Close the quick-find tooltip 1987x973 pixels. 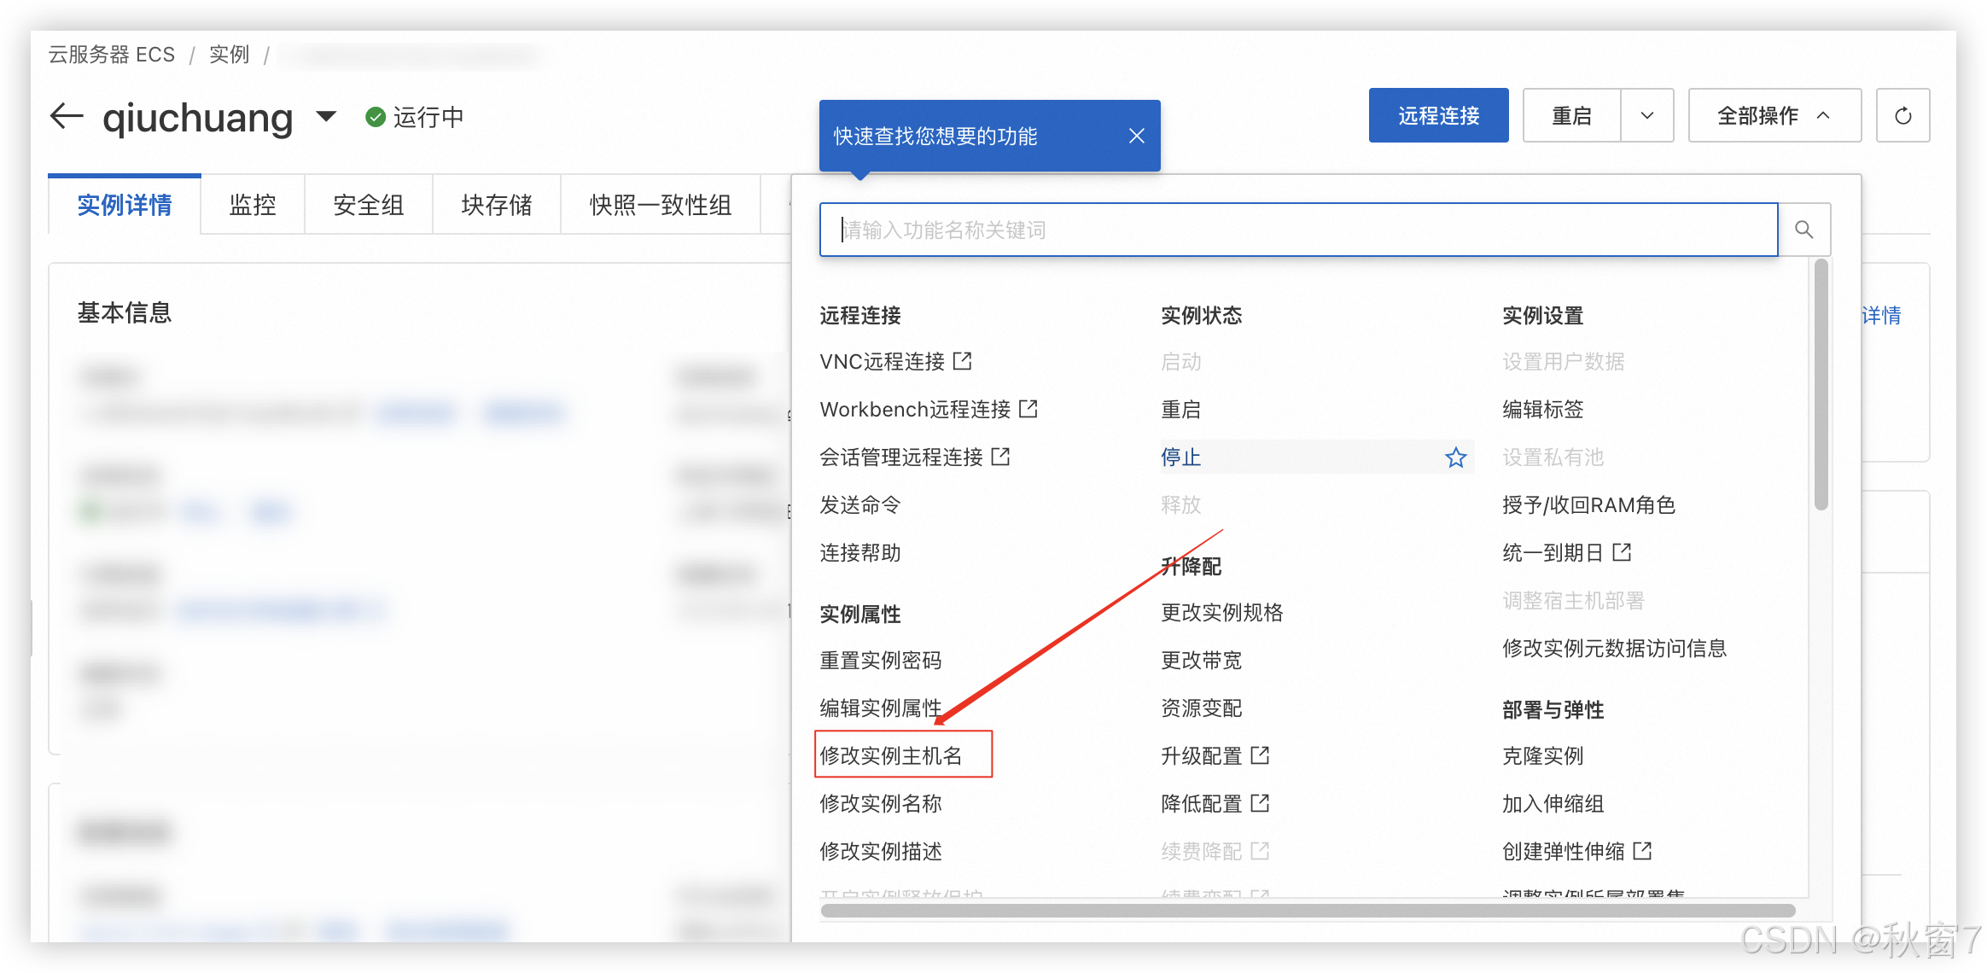1136,136
